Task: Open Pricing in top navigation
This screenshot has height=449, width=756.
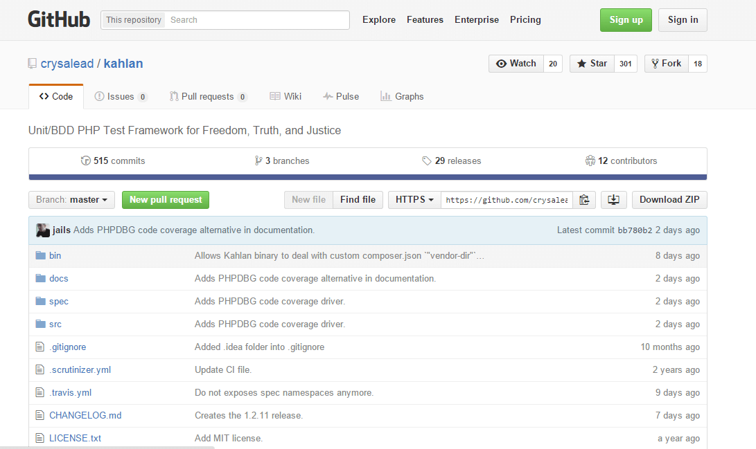Action: [x=525, y=20]
